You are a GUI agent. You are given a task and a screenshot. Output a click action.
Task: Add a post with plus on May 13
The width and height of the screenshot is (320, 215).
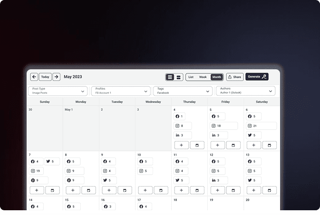point(254,190)
